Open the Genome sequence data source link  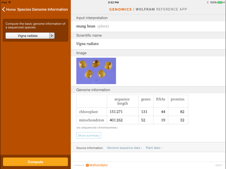124,148
